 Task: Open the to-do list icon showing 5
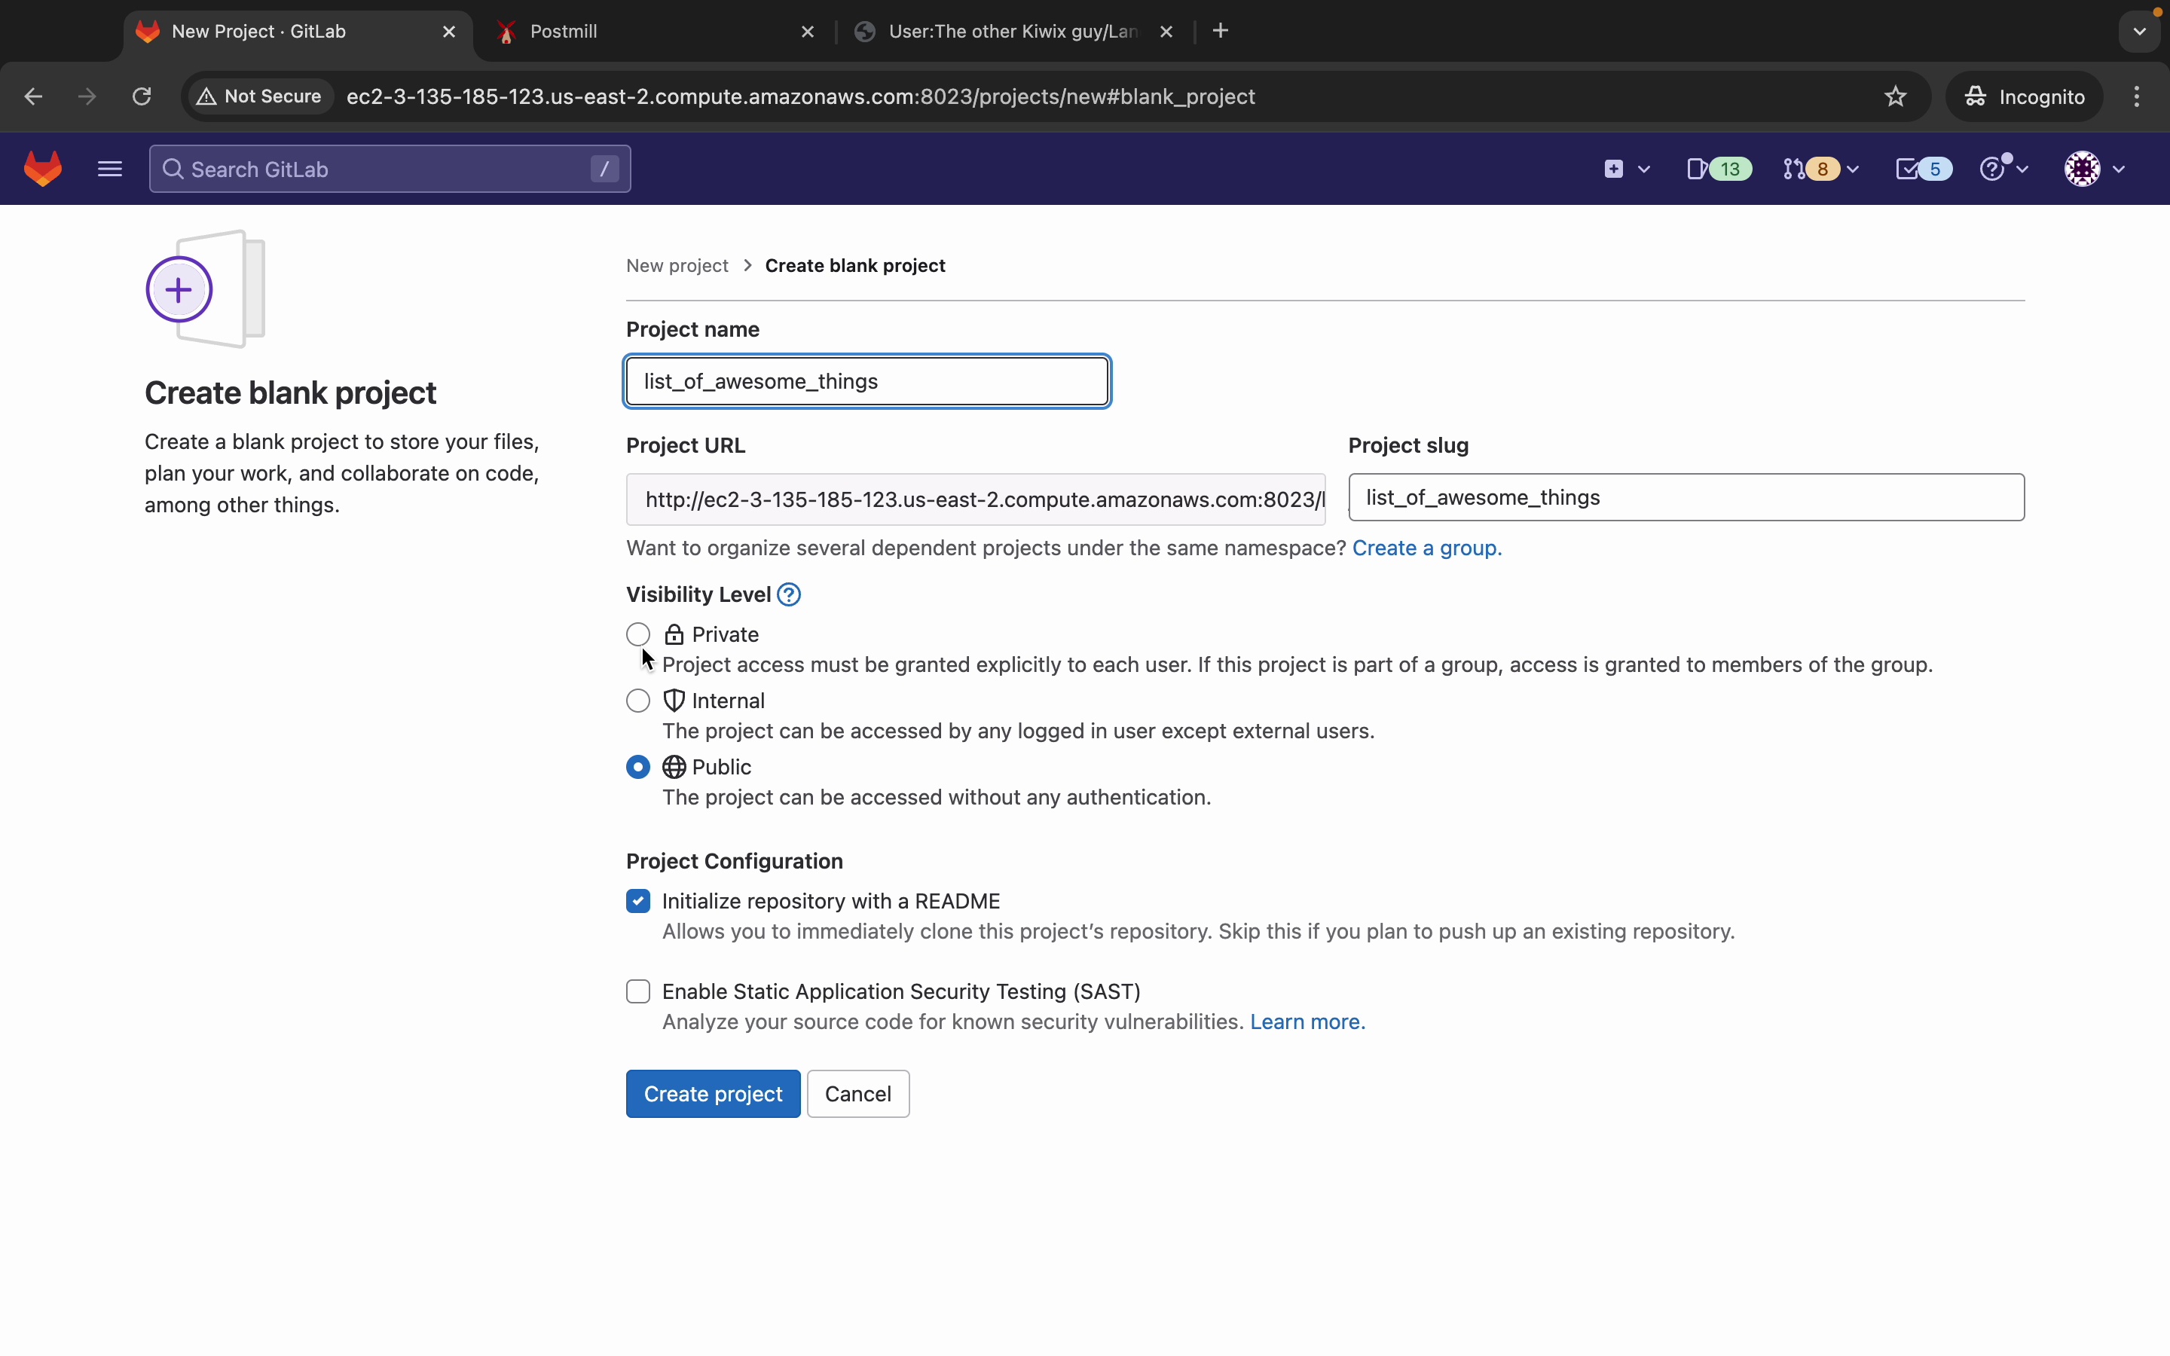click(1923, 169)
